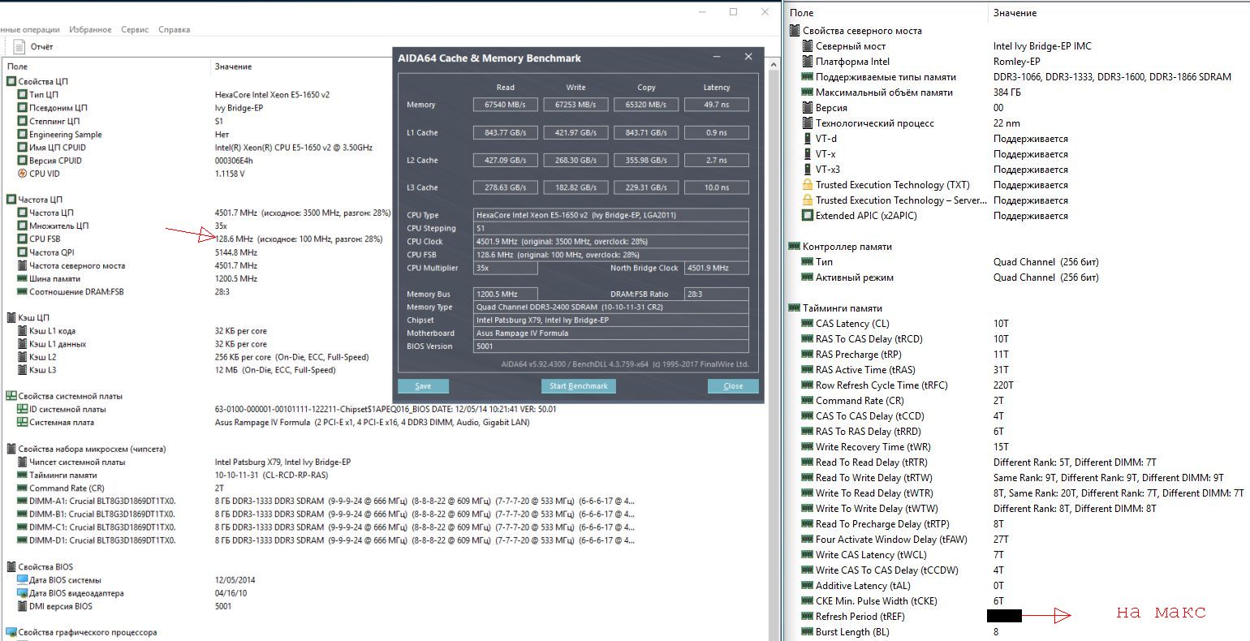Click the L1 Cache Copy value '843.71 GB/s'
The height and width of the screenshot is (641, 1250).
pos(646,132)
